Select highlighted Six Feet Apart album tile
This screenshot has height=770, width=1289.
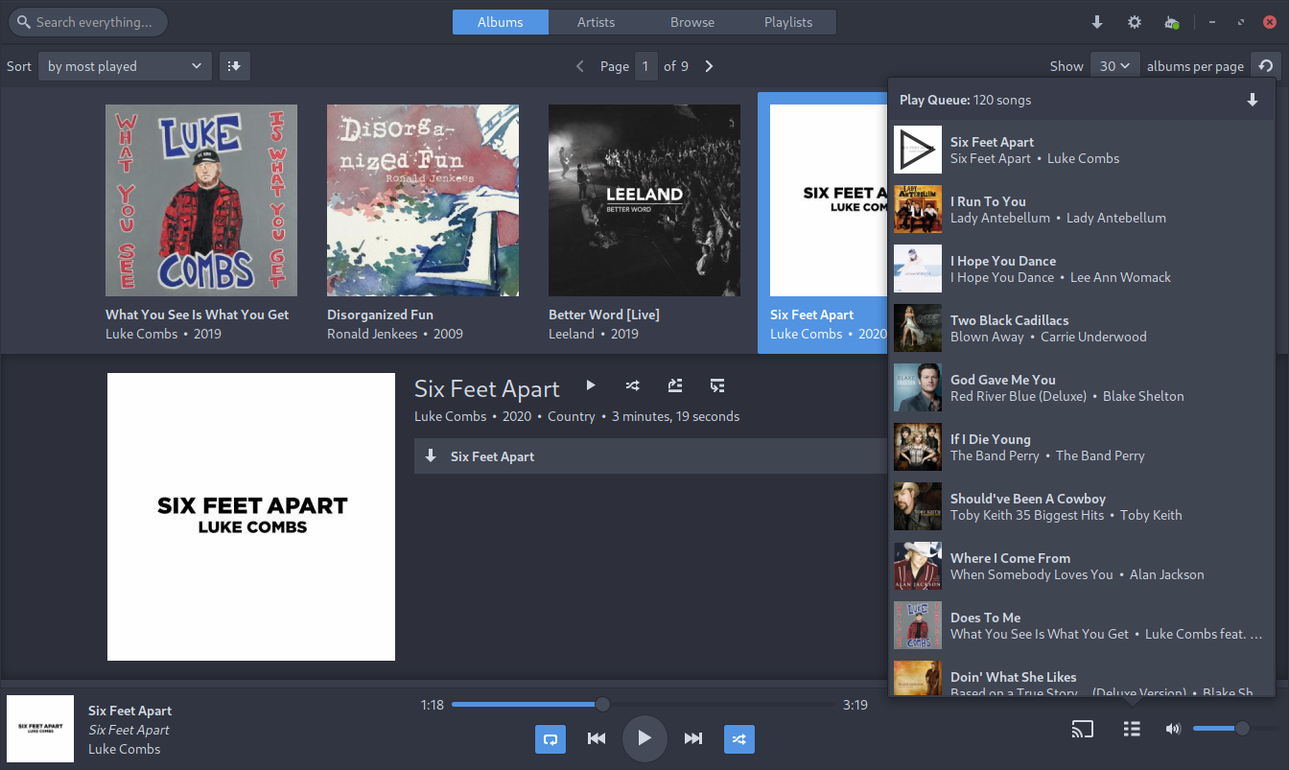click(x=823, y=222)
